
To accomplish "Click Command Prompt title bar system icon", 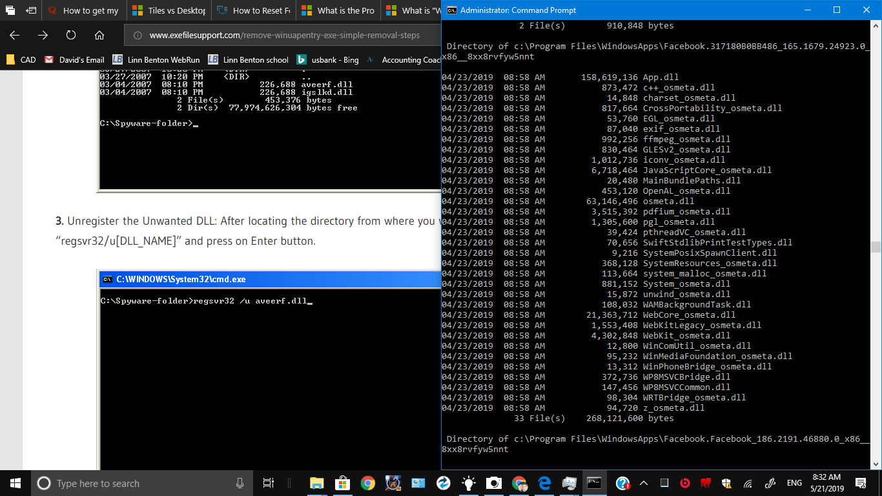I will pyautogui.click(x=452, y=10).
